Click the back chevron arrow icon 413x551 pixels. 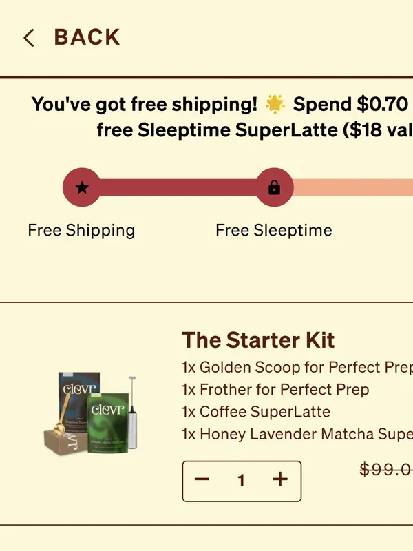(28, 38)
